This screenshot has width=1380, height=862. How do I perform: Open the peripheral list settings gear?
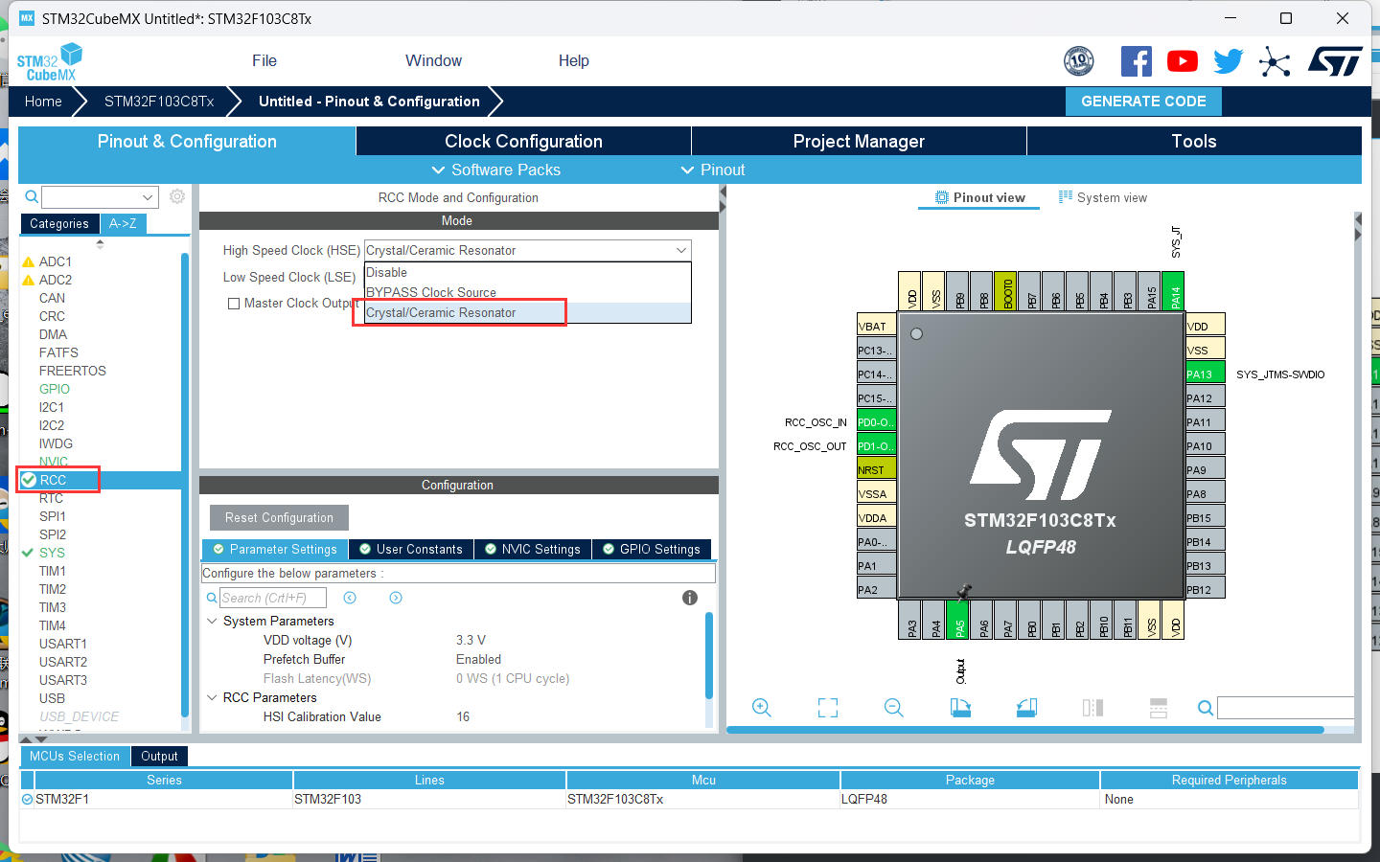click(x=177, y=196)
